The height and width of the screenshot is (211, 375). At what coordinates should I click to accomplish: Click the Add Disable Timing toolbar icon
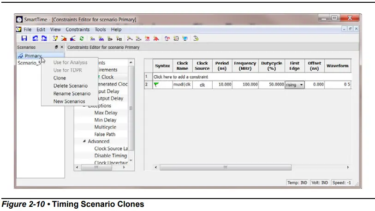tap(176, 38)
